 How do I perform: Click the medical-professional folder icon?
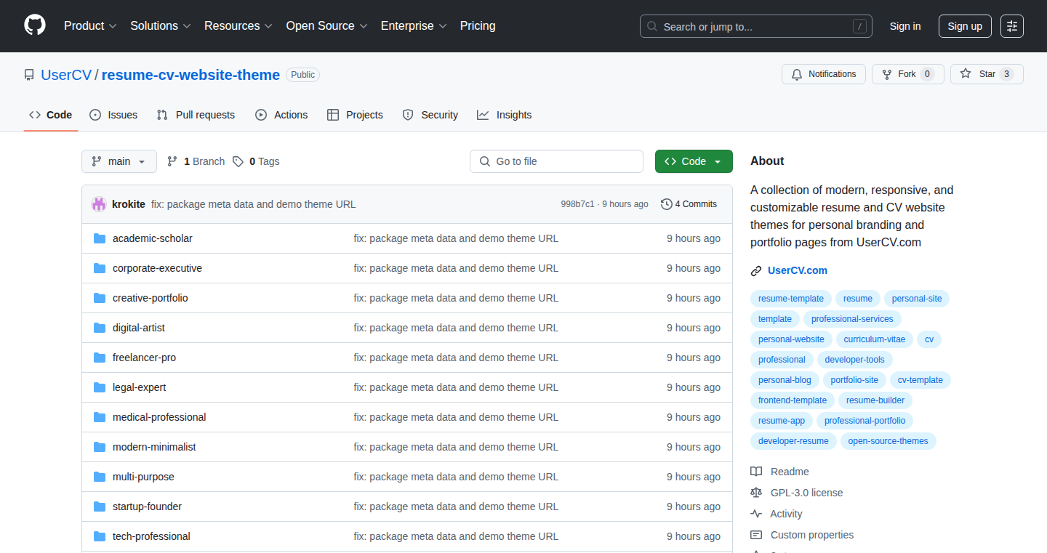point(100,417)
